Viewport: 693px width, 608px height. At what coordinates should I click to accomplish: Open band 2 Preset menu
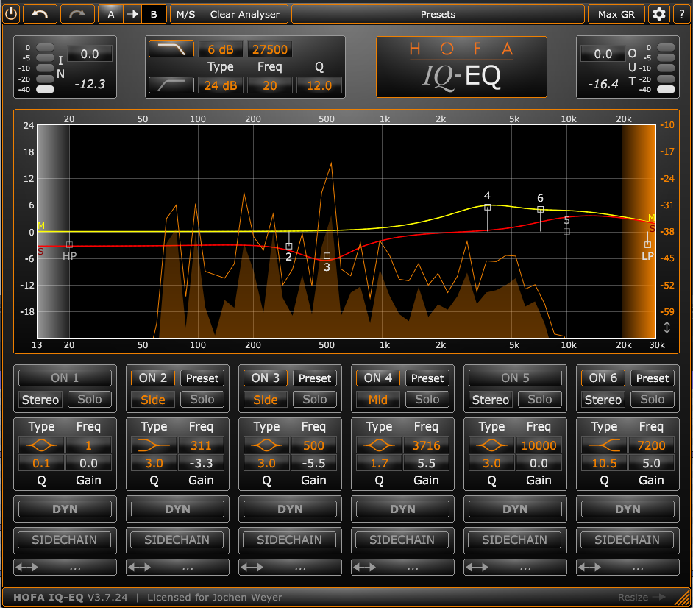click(202, 378)
